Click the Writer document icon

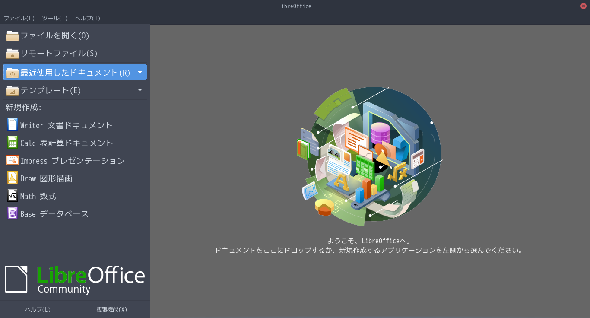[x=13, y=125]
